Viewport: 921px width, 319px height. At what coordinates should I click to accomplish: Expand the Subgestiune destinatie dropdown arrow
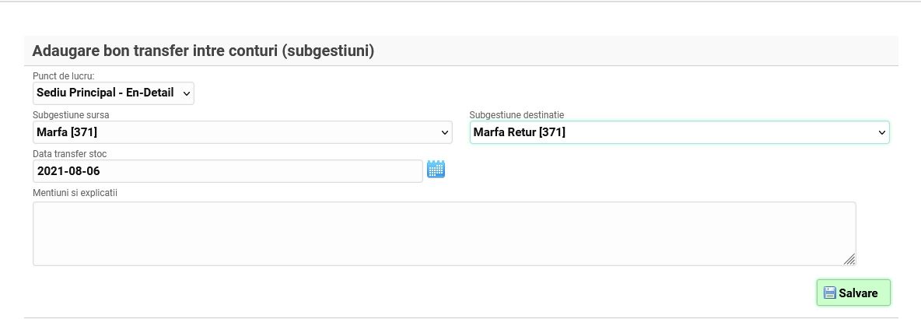click(882, 133)
